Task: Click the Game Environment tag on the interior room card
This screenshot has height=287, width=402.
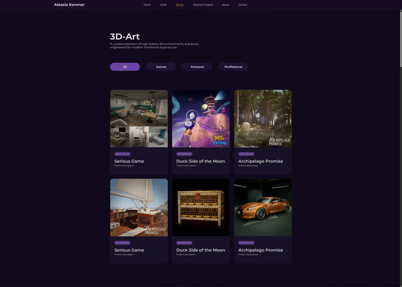Action: [x=123, y=154]
